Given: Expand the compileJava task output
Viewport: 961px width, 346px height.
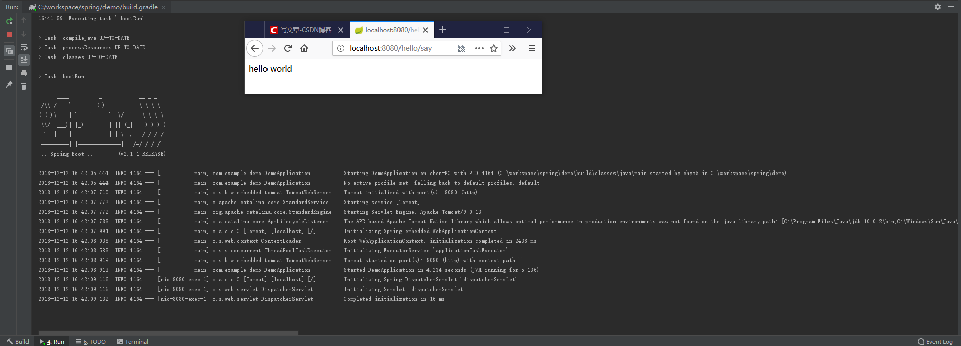Looking at the screenshot, I should 40,38.
